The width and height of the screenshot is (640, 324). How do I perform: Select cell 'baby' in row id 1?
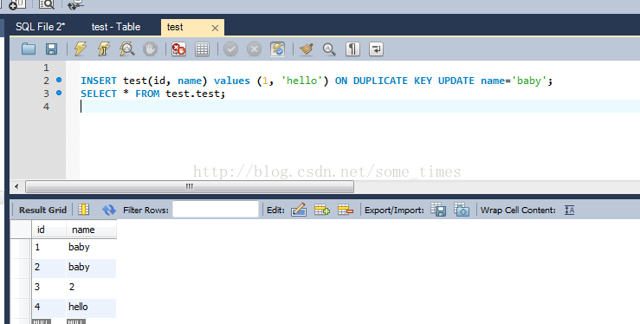coord(92,247)
